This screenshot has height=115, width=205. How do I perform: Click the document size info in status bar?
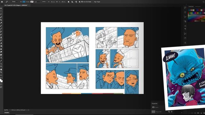pos(18,110)
